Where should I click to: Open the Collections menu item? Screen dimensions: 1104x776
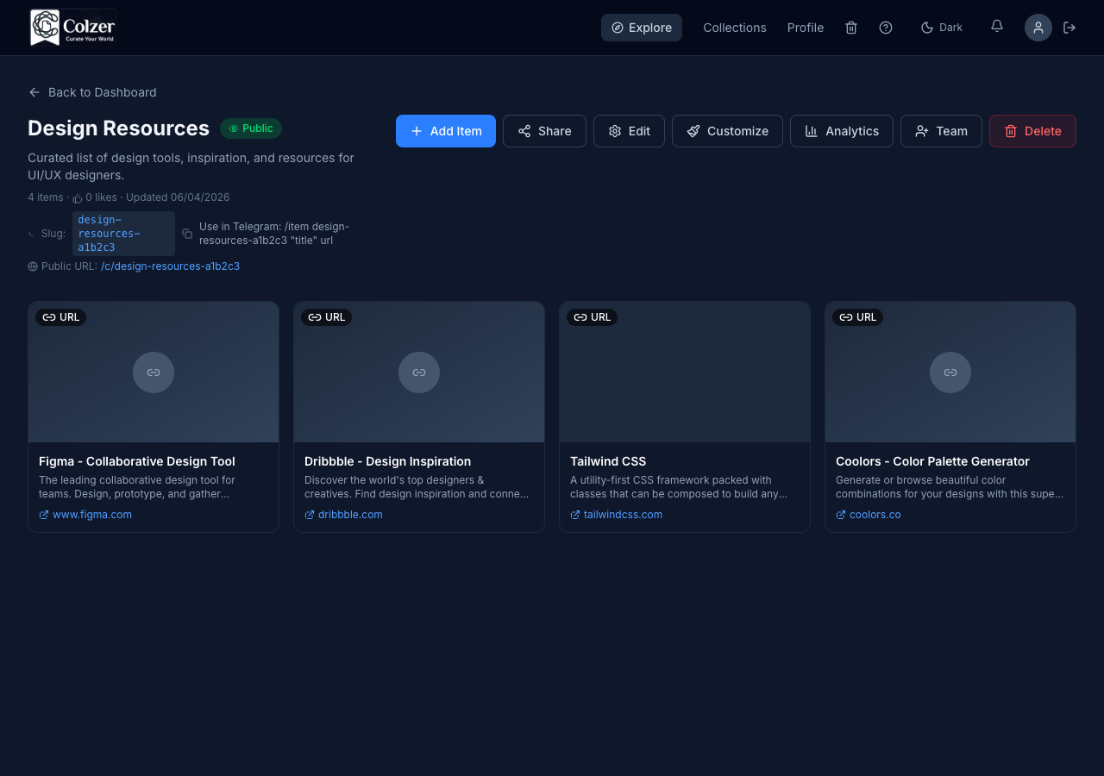point(734,28)
